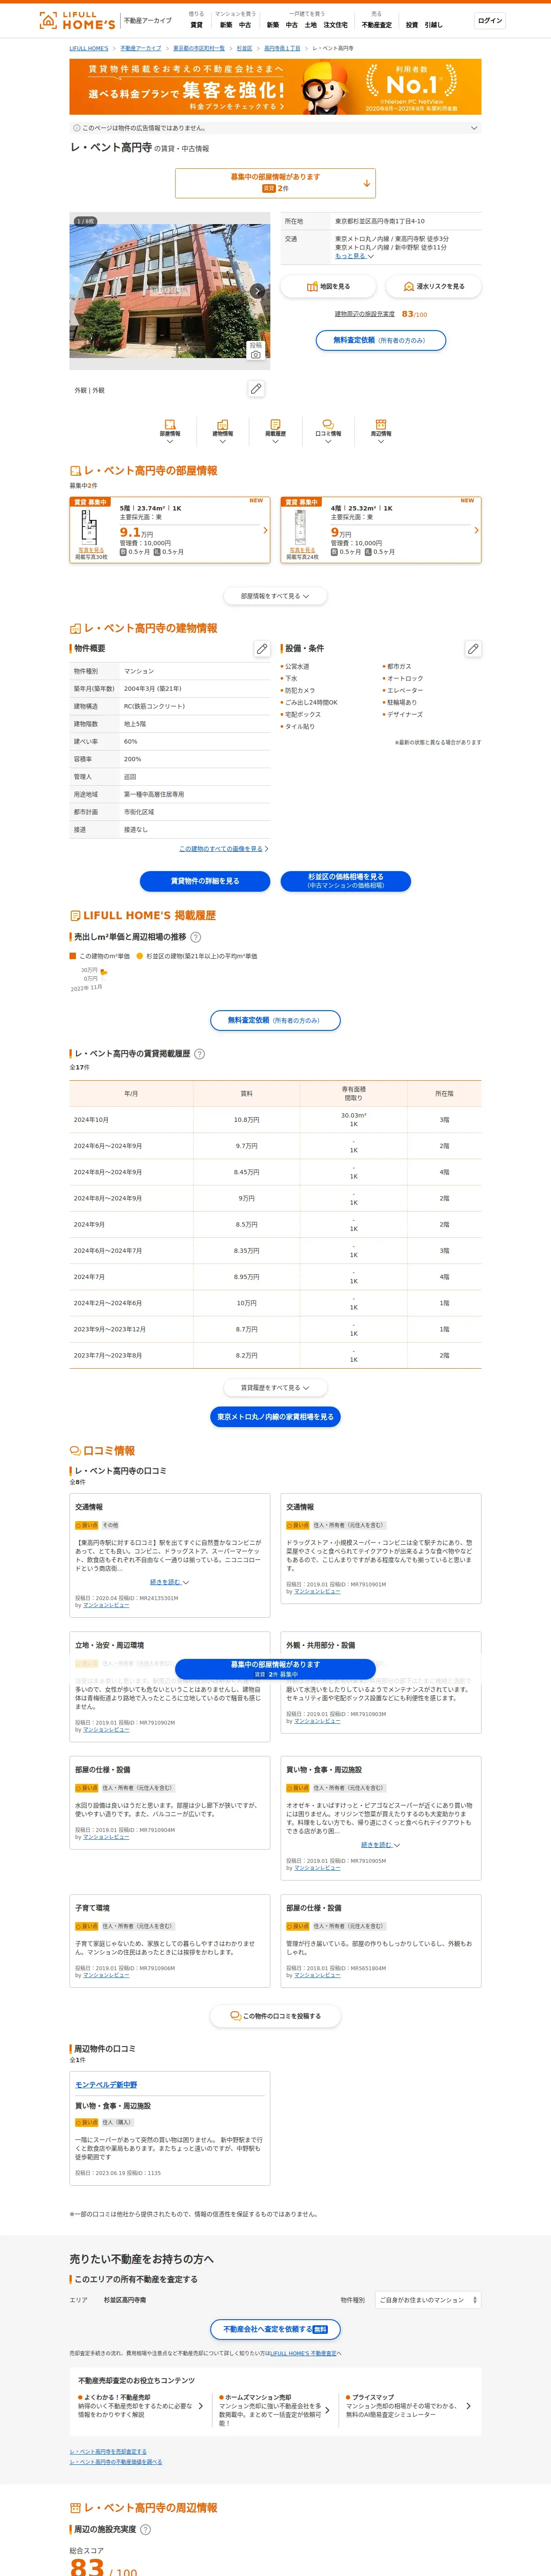Open arrow on 9.1万円 room card
The width and height of the screenshot is (551, 2576).
(x=265, y=530)
